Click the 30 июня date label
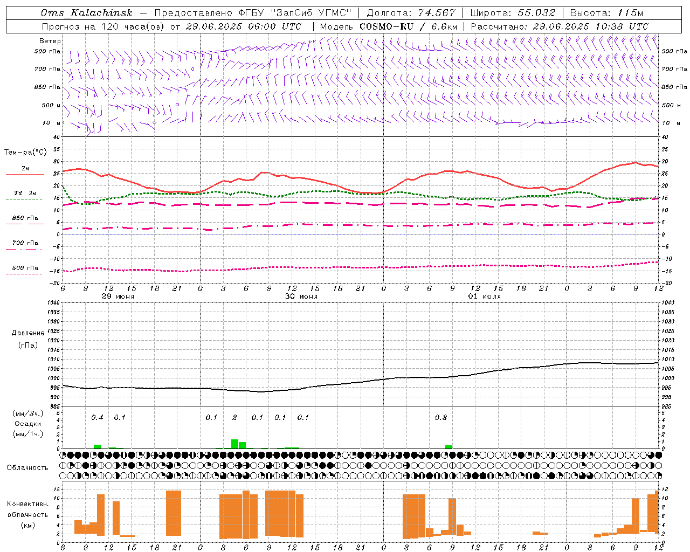 click(301, 296)
